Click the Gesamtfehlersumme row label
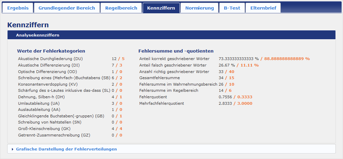 [159, 78]
